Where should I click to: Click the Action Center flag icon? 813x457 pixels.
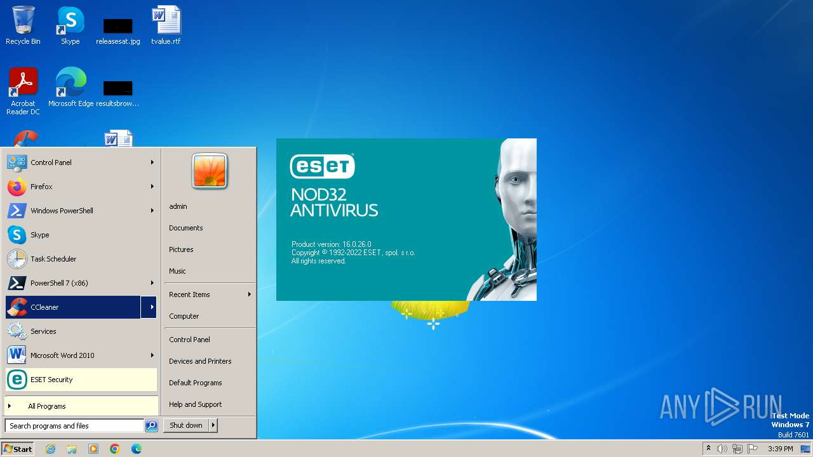753,449
